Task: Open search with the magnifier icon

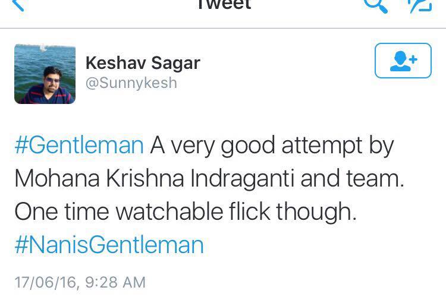Action: click(x=376, y=5)
